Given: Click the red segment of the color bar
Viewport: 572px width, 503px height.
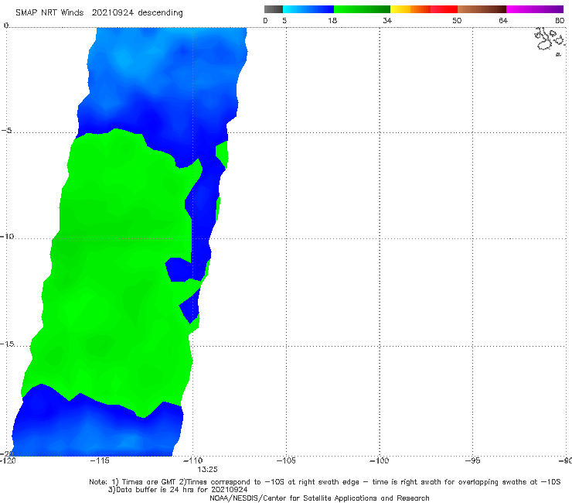Looking at the screenshot, I should click(x=444, y=9).
